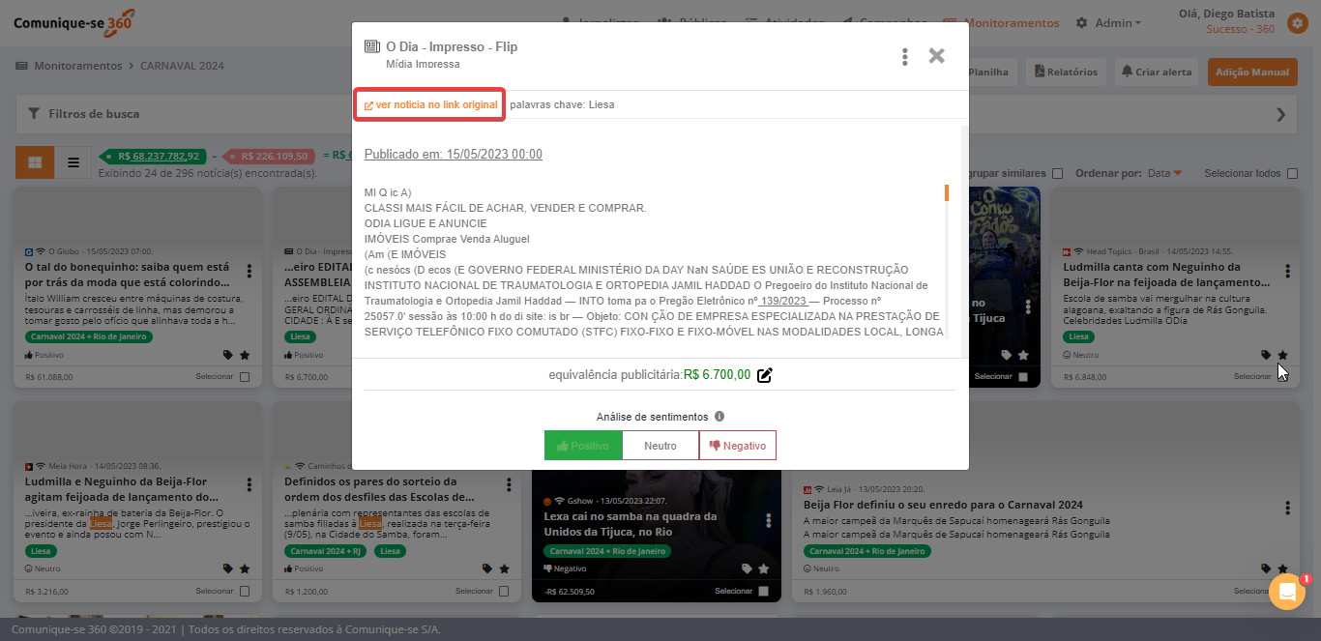This screenshot has height=641, width=1321.
Task: Open 'O tal do bonequinho' headline
Action: coord(128,275)
